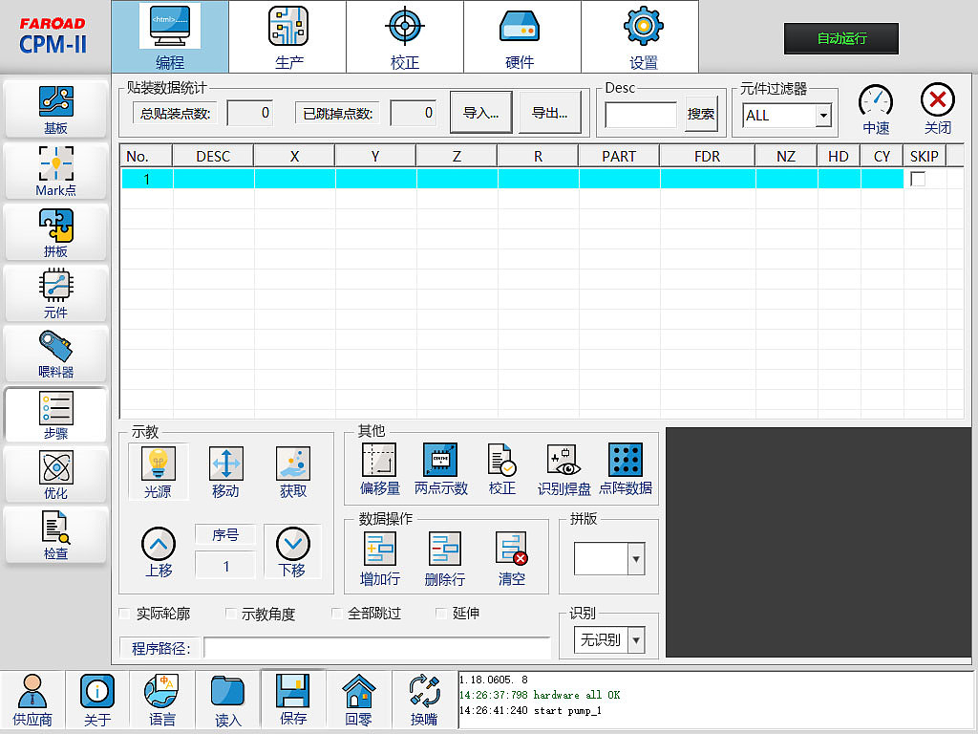Click the 上移 move up arrow
Image resolution: width=978 pixels, height=734 pixels.
tap(159, 551)
